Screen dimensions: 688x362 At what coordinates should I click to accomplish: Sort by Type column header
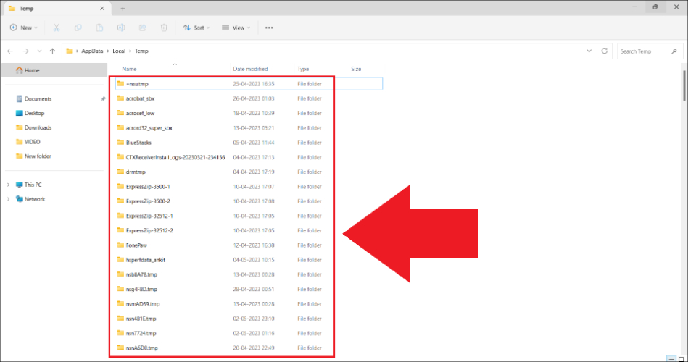point(303,69)
